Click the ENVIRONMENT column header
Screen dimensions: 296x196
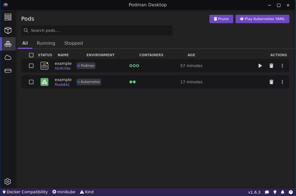point(100,55)
